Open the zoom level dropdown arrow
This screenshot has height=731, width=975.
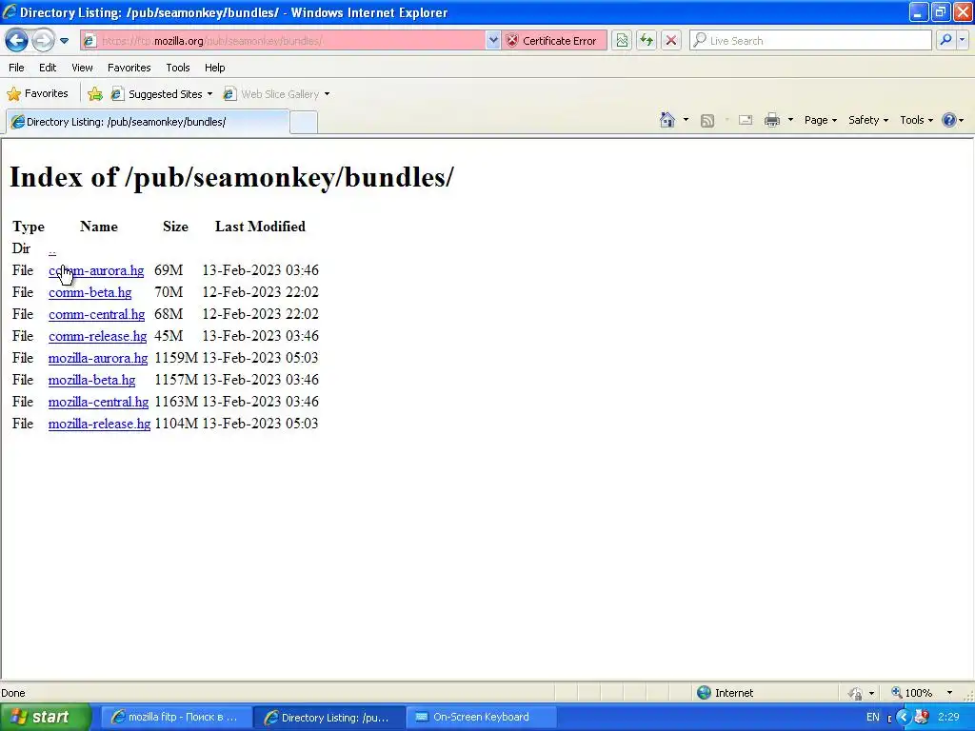coord(949,693)
